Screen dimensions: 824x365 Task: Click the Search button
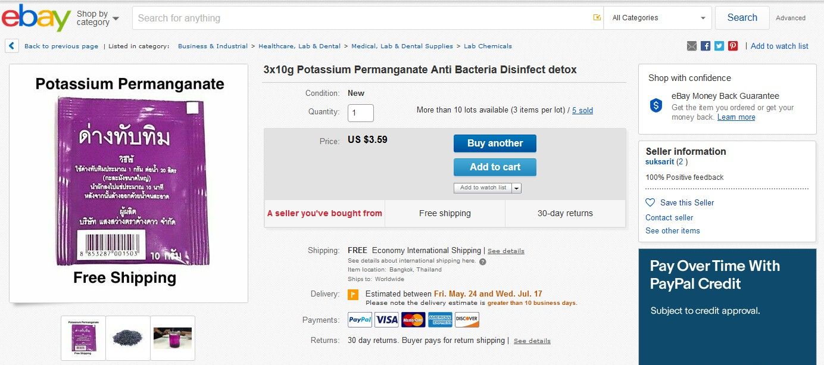742,18
